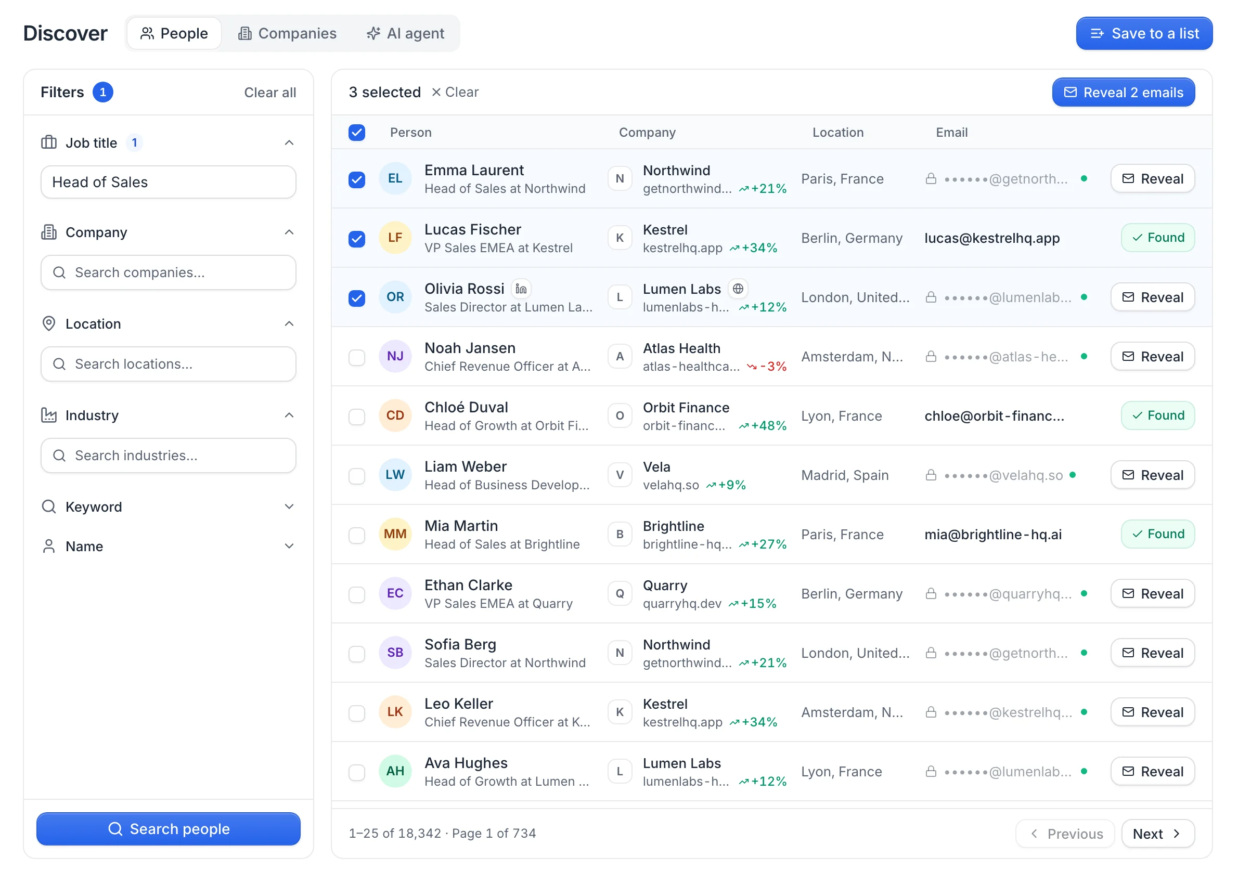This screenshot has height=884, width=1238.
Task: Click the Industry factory icon in filters
Action: [49, 415]
